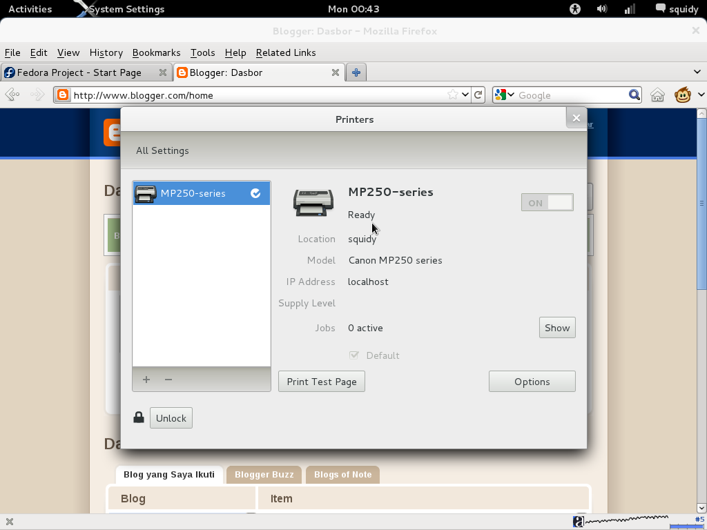Close the Fedora Project tab
Image resolution: width=707 pixels, height=530 pixels.
coord(163,72)
